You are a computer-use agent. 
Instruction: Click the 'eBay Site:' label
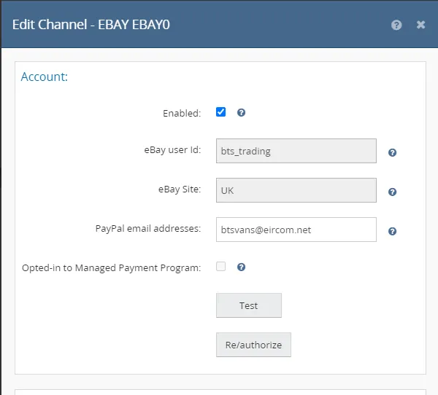(180, 189)
